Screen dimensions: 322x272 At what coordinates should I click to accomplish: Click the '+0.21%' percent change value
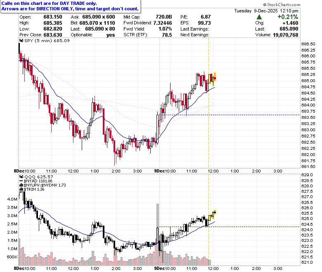point(288,17)
